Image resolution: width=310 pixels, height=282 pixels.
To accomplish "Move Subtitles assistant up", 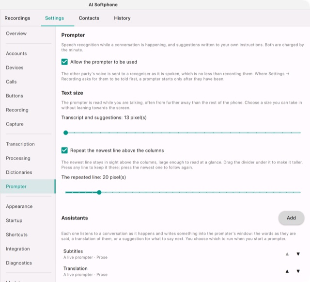I will tap(287, 254).
